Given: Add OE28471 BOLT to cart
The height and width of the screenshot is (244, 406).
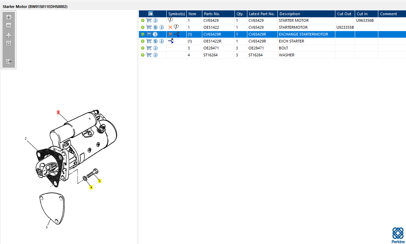Looking at the screenshot, I should pyautogui.click(x=149, y=48).
